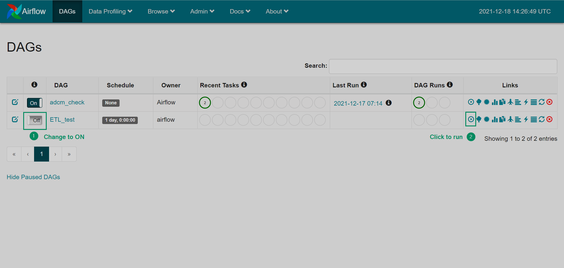Open Landing Times for ETL_test
This screenshot has width=564, height=268.
coord(511,119)
